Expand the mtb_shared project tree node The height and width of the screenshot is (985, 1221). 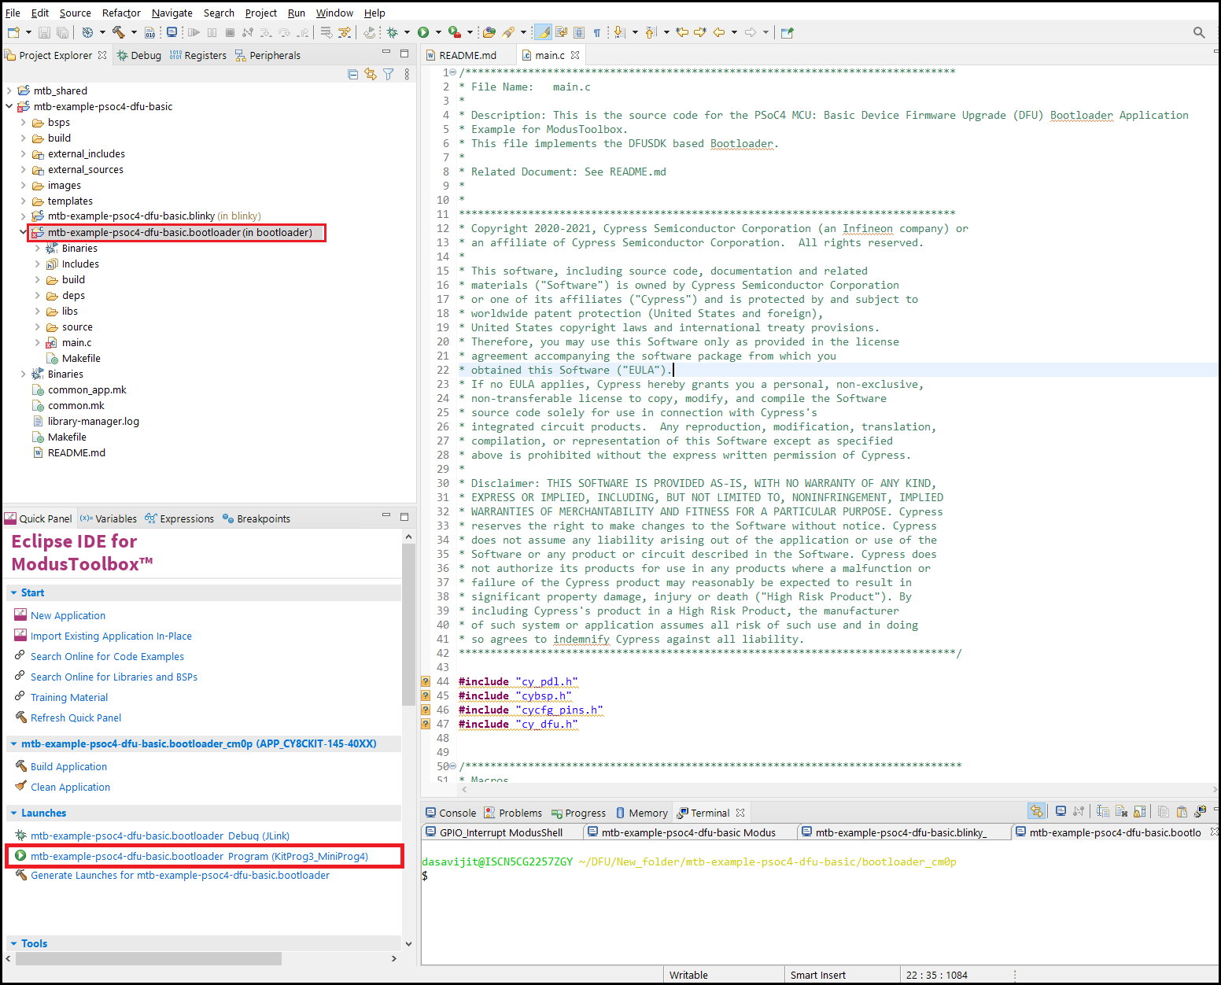pos(9,90)
